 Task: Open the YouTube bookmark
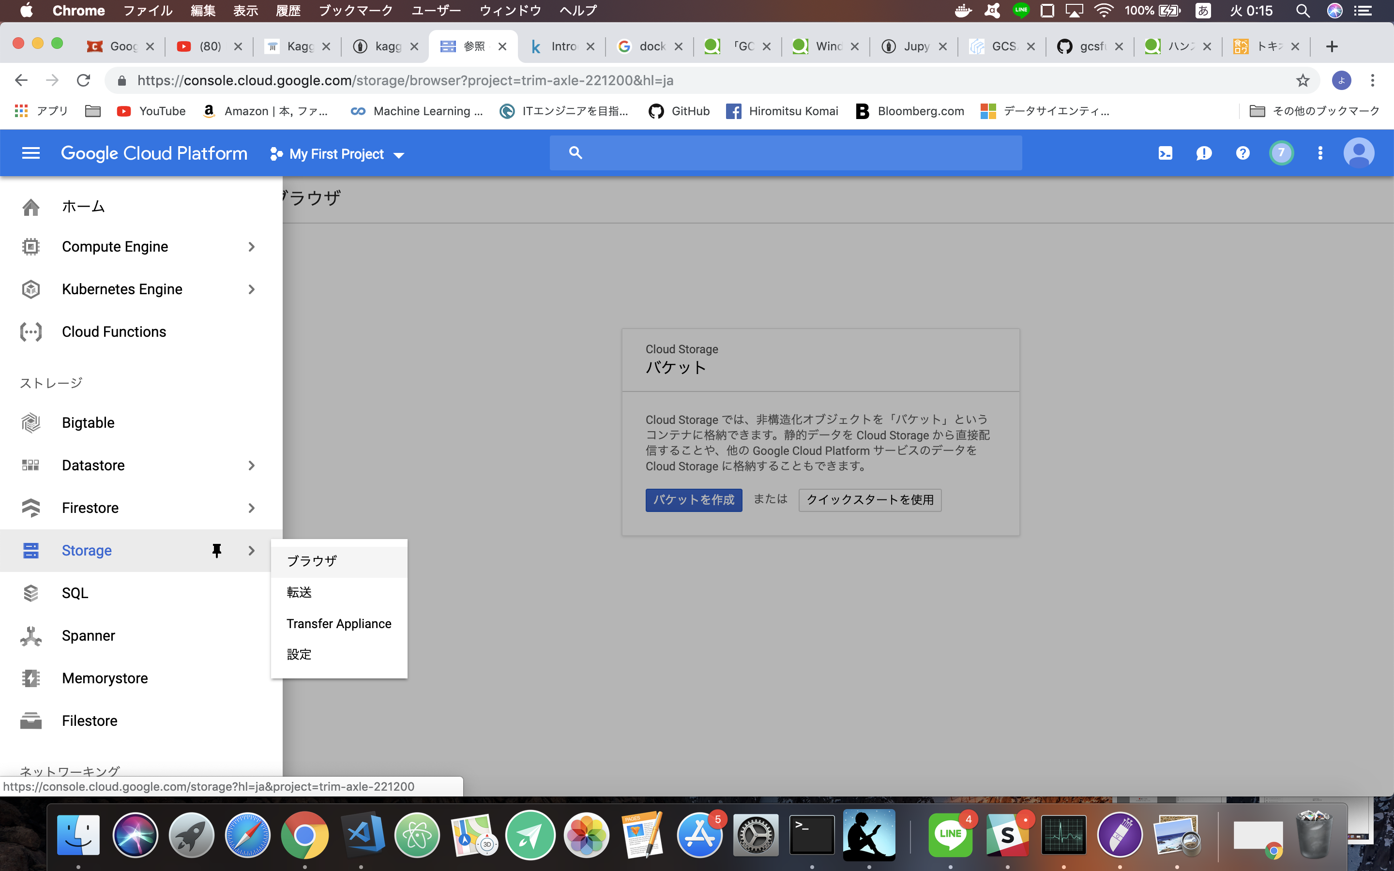tap(152, 111)
